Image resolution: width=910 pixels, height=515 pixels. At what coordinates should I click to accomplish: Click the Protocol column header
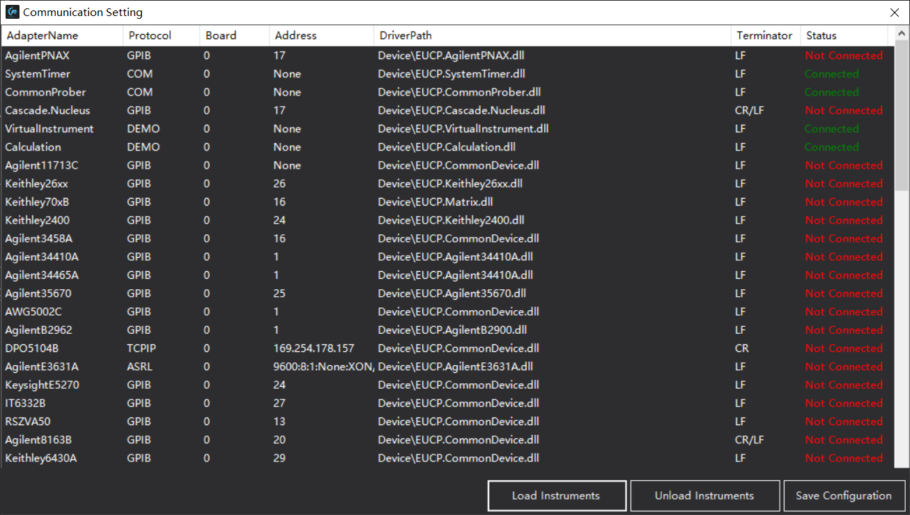(150, 36)
